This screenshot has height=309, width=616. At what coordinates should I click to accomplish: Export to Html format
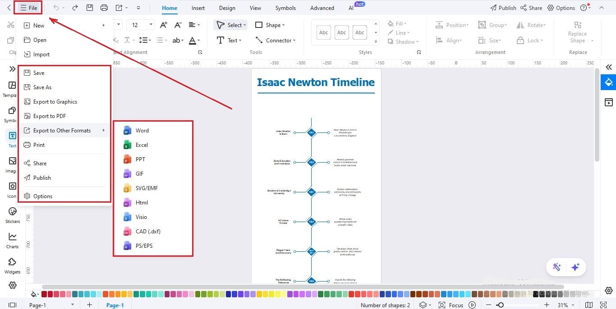(153, 203)
